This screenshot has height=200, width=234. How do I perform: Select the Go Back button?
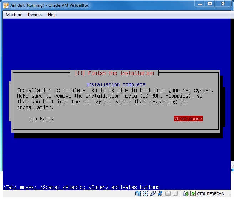click(x=41, y=119)
